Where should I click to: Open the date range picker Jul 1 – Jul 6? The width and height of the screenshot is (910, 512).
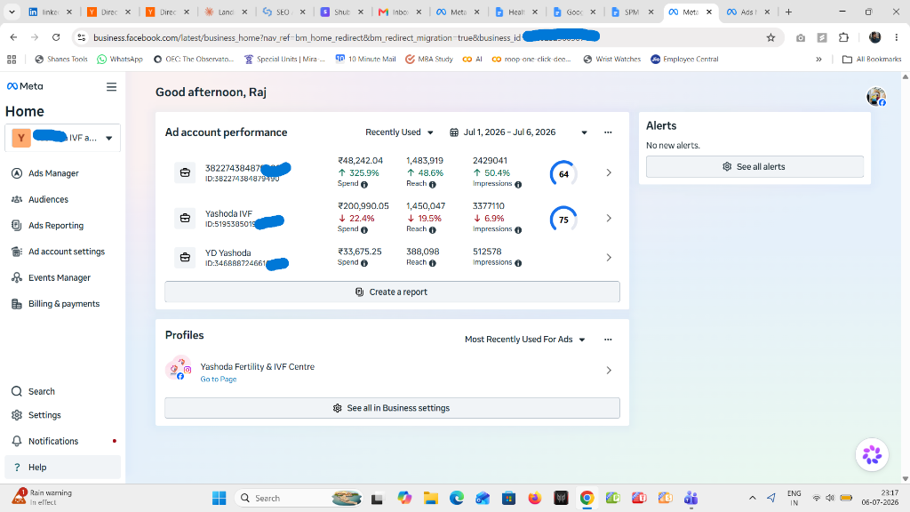tap(518, 132)
